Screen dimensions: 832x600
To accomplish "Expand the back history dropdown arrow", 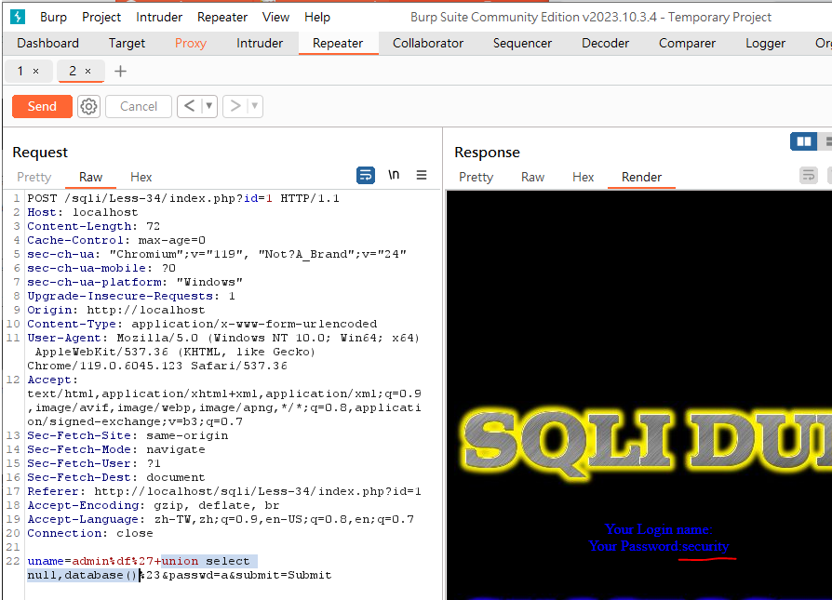I will point(209,106).
